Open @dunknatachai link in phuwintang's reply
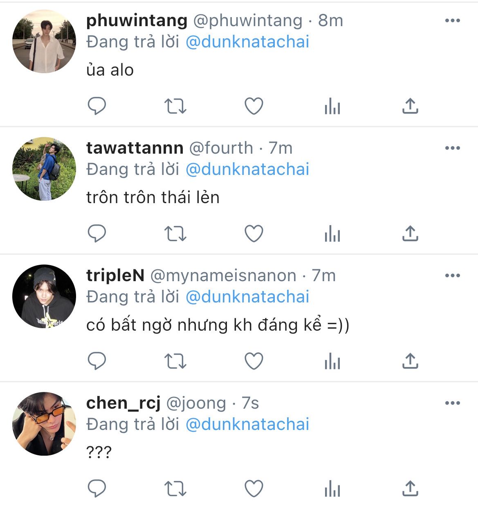 (247, 42)
